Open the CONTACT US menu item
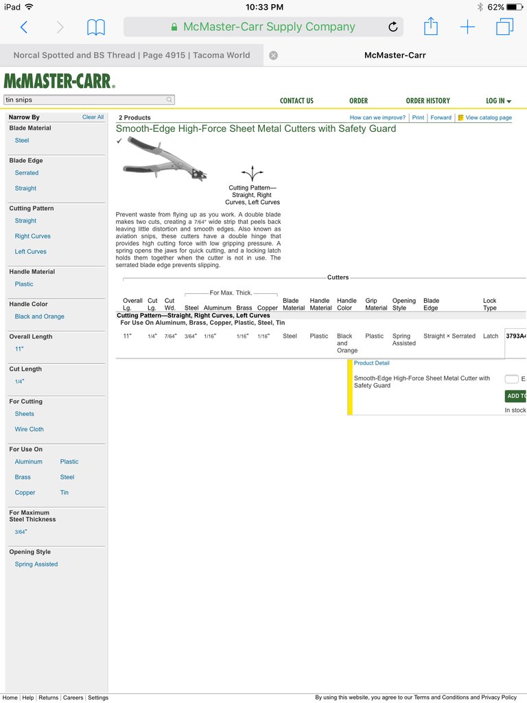Viewport: 527px width, 703px height. (x=296, y=101)
